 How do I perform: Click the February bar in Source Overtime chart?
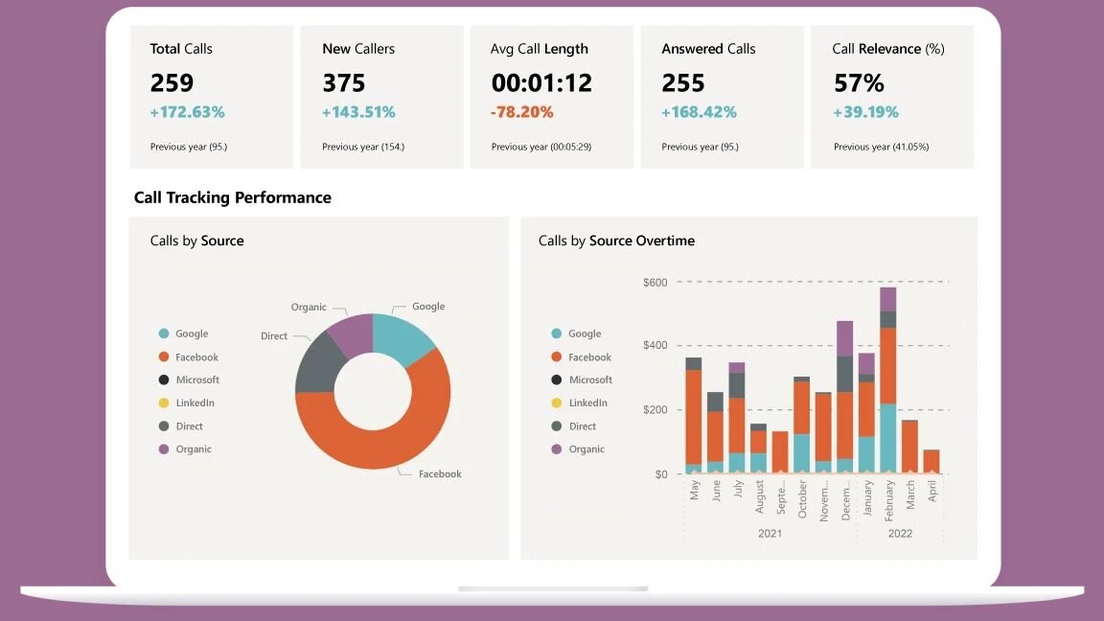tap(888, 383)
